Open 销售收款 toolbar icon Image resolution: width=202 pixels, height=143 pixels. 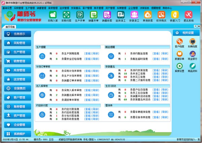point(107,16)
